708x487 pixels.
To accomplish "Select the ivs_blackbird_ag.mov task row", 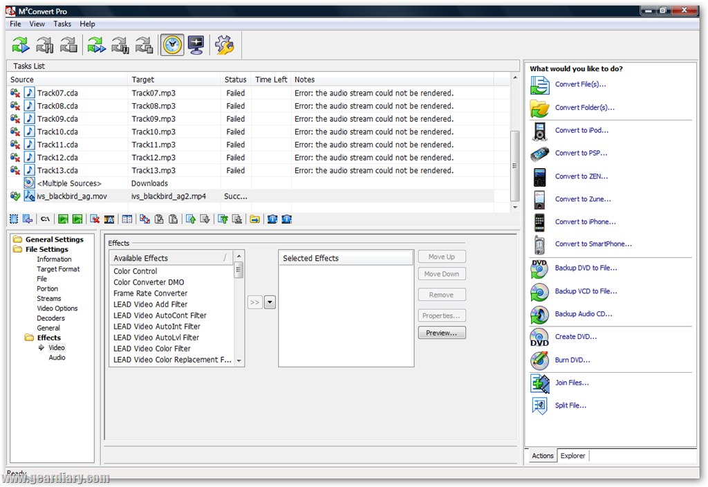I will pos(252,196).
